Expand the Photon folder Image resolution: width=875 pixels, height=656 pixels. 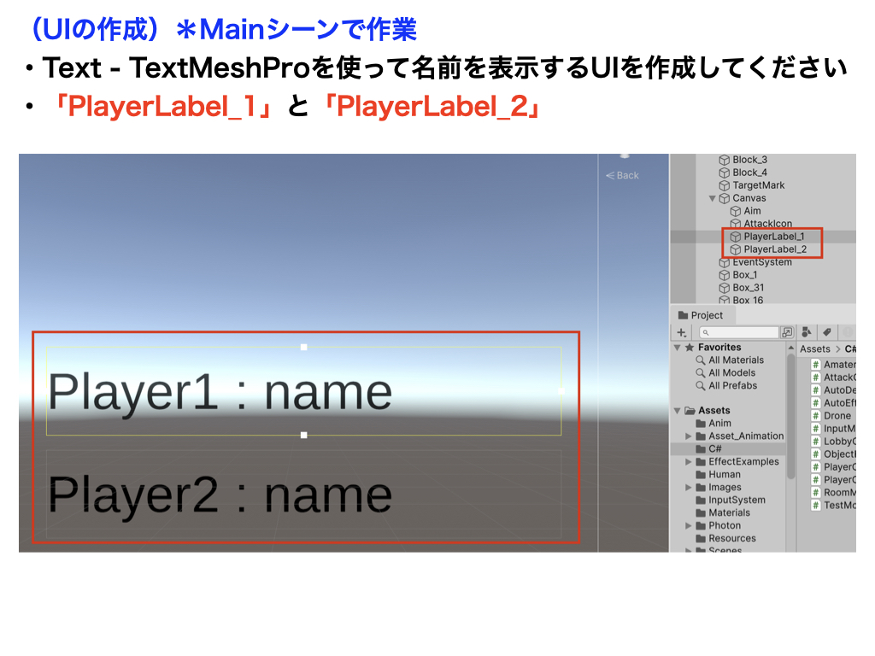click(689, 526)
